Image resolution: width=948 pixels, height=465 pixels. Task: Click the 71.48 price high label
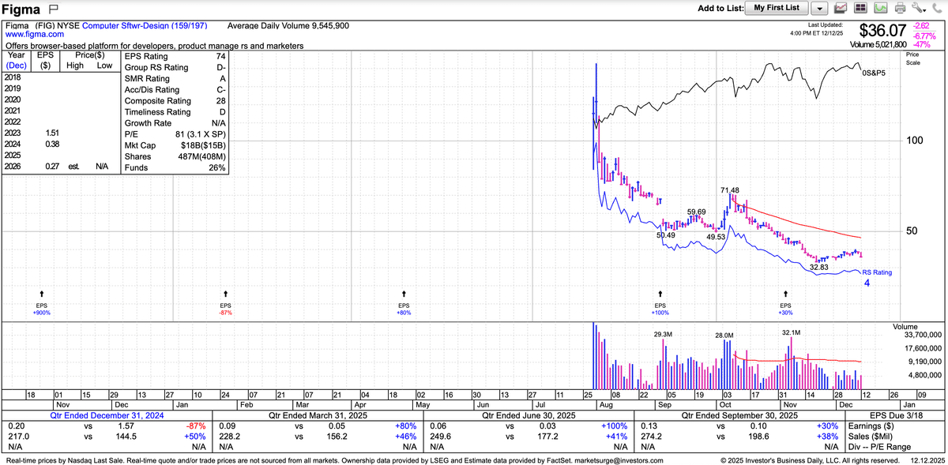(730, 190)
